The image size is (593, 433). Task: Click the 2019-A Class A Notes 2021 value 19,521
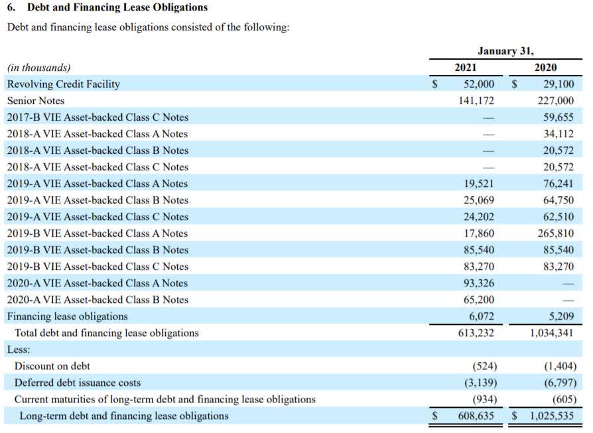tap(479, 184)
